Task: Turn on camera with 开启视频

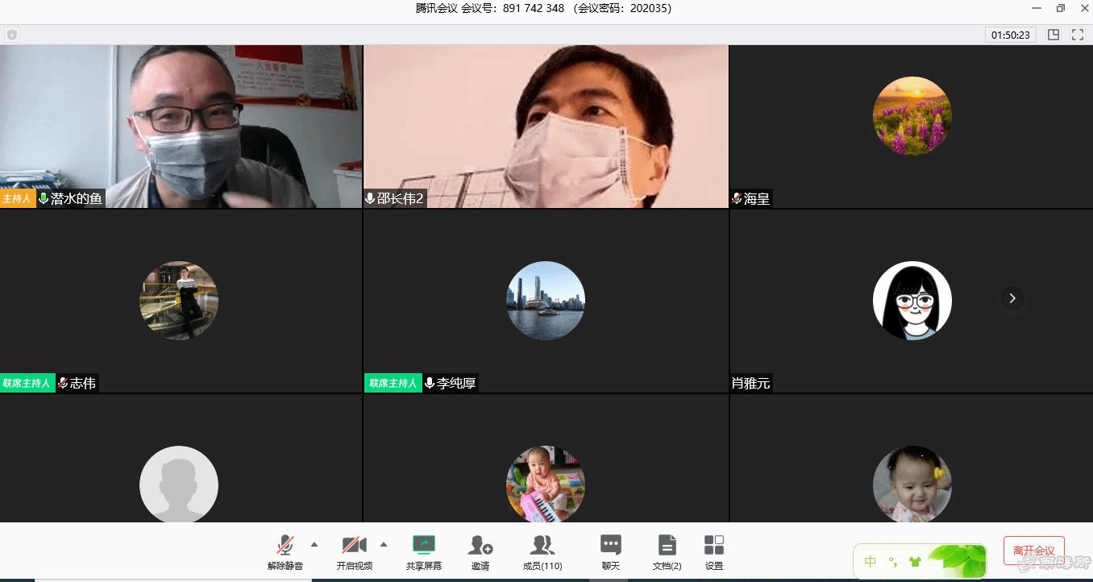Action: 354,552
